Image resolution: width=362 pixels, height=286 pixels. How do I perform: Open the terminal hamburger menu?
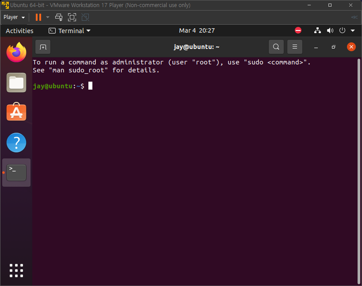tap(294, 47)
